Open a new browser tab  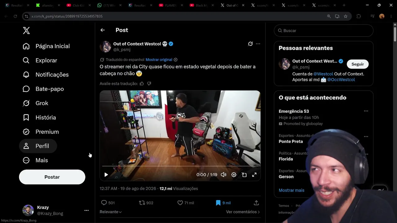click(x=344, y=5)
